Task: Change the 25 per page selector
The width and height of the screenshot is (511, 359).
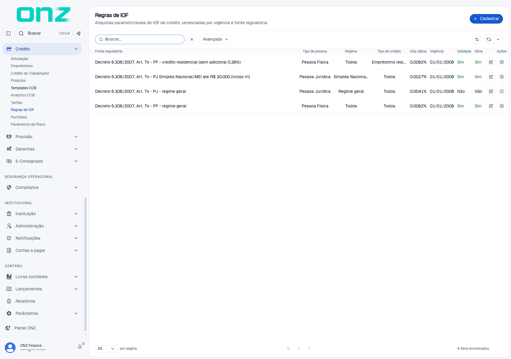Action: (106, 349)
